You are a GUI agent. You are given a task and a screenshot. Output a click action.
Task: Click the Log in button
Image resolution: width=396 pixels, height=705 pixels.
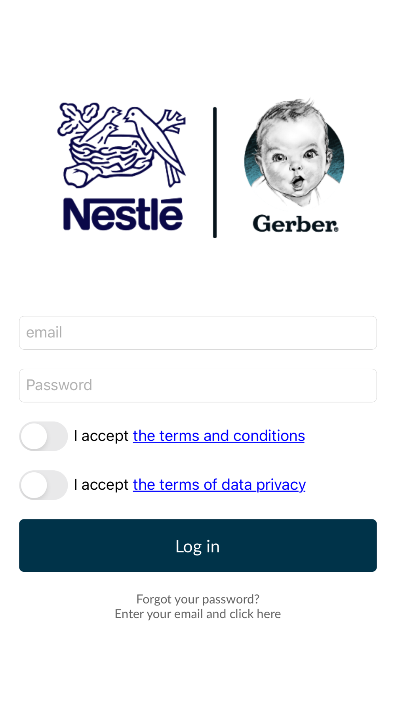click(x=198, y=546)
